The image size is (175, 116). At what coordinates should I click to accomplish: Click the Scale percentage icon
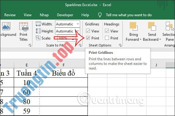(38, 38)
